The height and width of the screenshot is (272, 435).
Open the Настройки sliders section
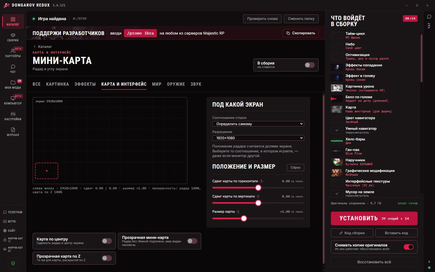click(13, 116)
